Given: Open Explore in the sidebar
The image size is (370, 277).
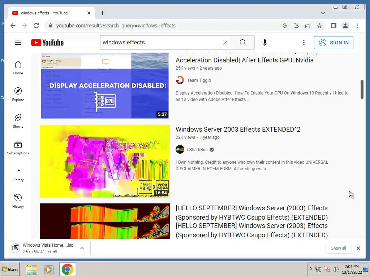Looking at the screenshot, I should point(18,94).
